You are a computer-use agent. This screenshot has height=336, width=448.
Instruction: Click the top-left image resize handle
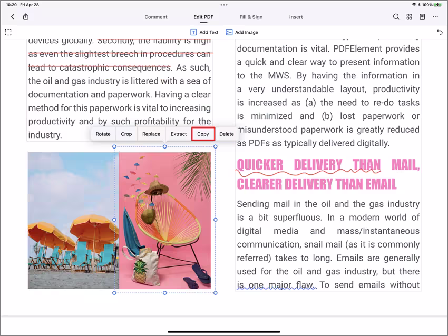114,146
